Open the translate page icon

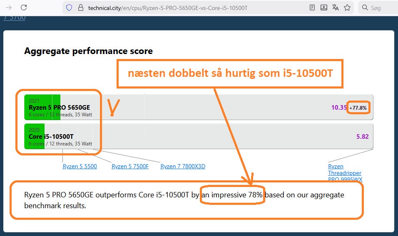[335, 7]
